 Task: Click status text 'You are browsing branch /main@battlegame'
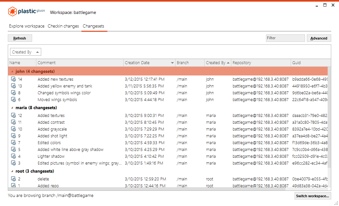(x=51, y=195)
